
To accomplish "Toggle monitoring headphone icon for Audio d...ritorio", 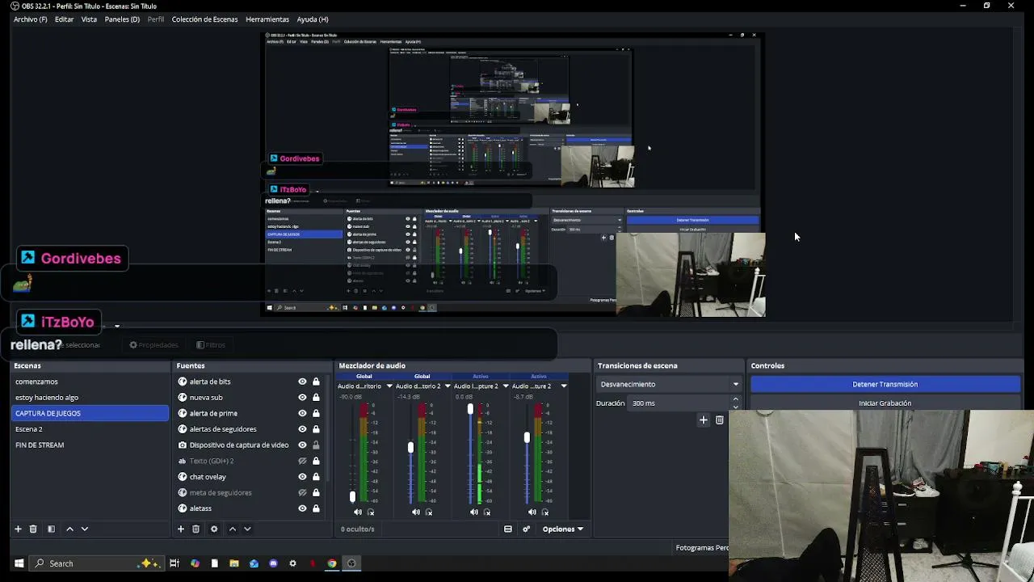I will point(371,512).
